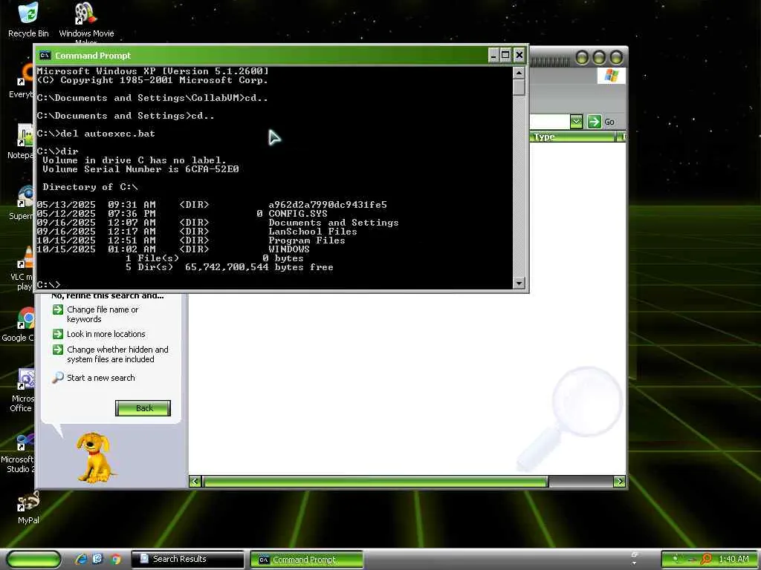761x570 pixels.
Task: Switch to the Command Prompt taskbar button
Action: coord(307,560)
